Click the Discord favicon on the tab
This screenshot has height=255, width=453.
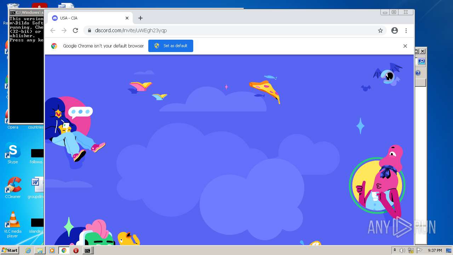(55, 18)
